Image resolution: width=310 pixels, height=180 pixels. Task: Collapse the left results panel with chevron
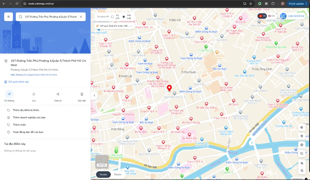tap(94, 95)
